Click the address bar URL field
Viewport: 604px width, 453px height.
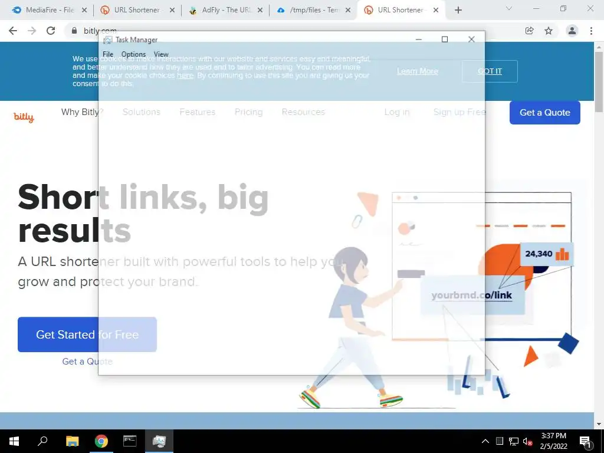point(293,31)
